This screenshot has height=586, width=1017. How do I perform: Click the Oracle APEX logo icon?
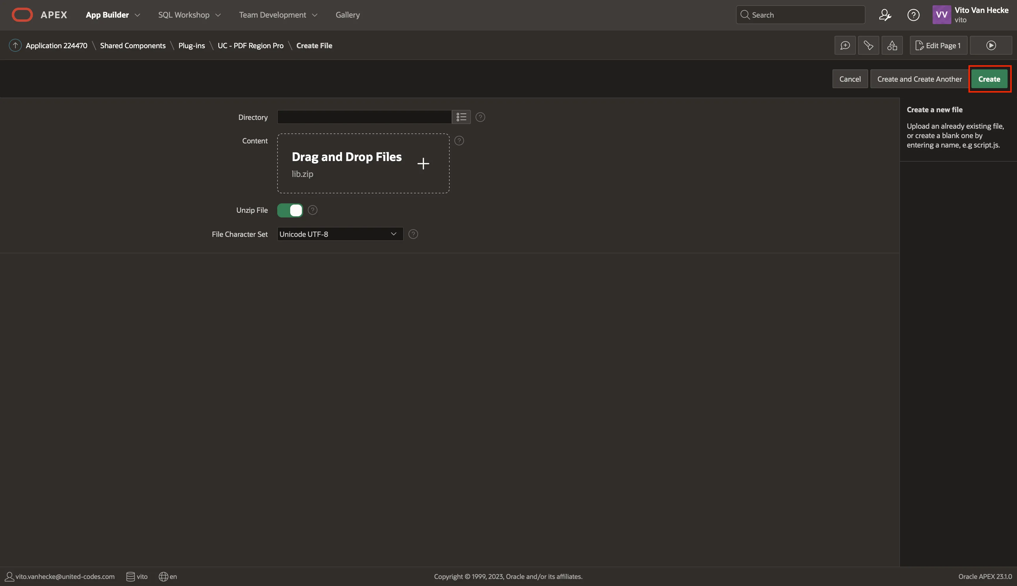(22, 15)
